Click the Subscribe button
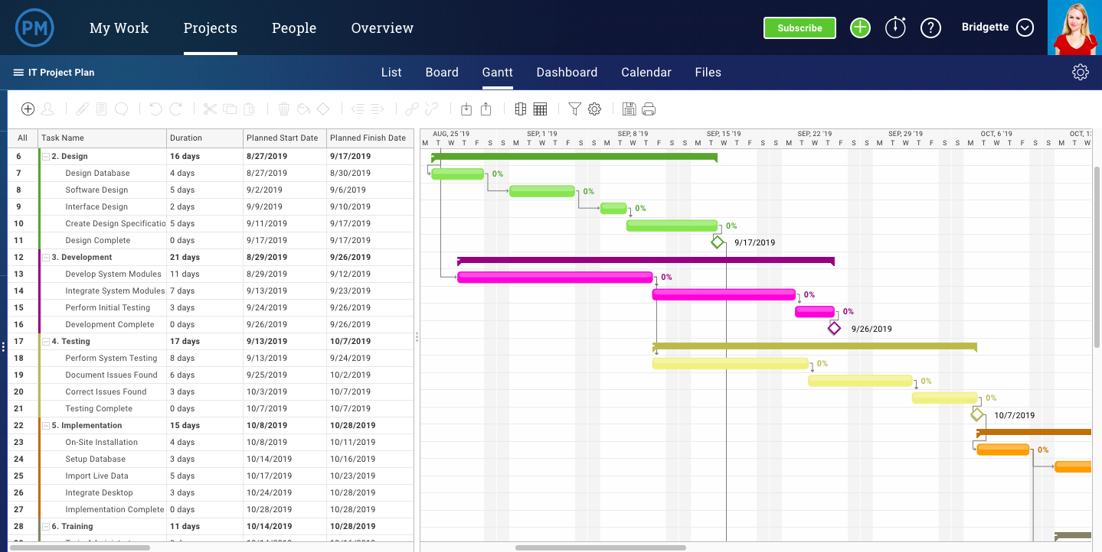Viewport: 1102px width, 552px height. point(800,28)
